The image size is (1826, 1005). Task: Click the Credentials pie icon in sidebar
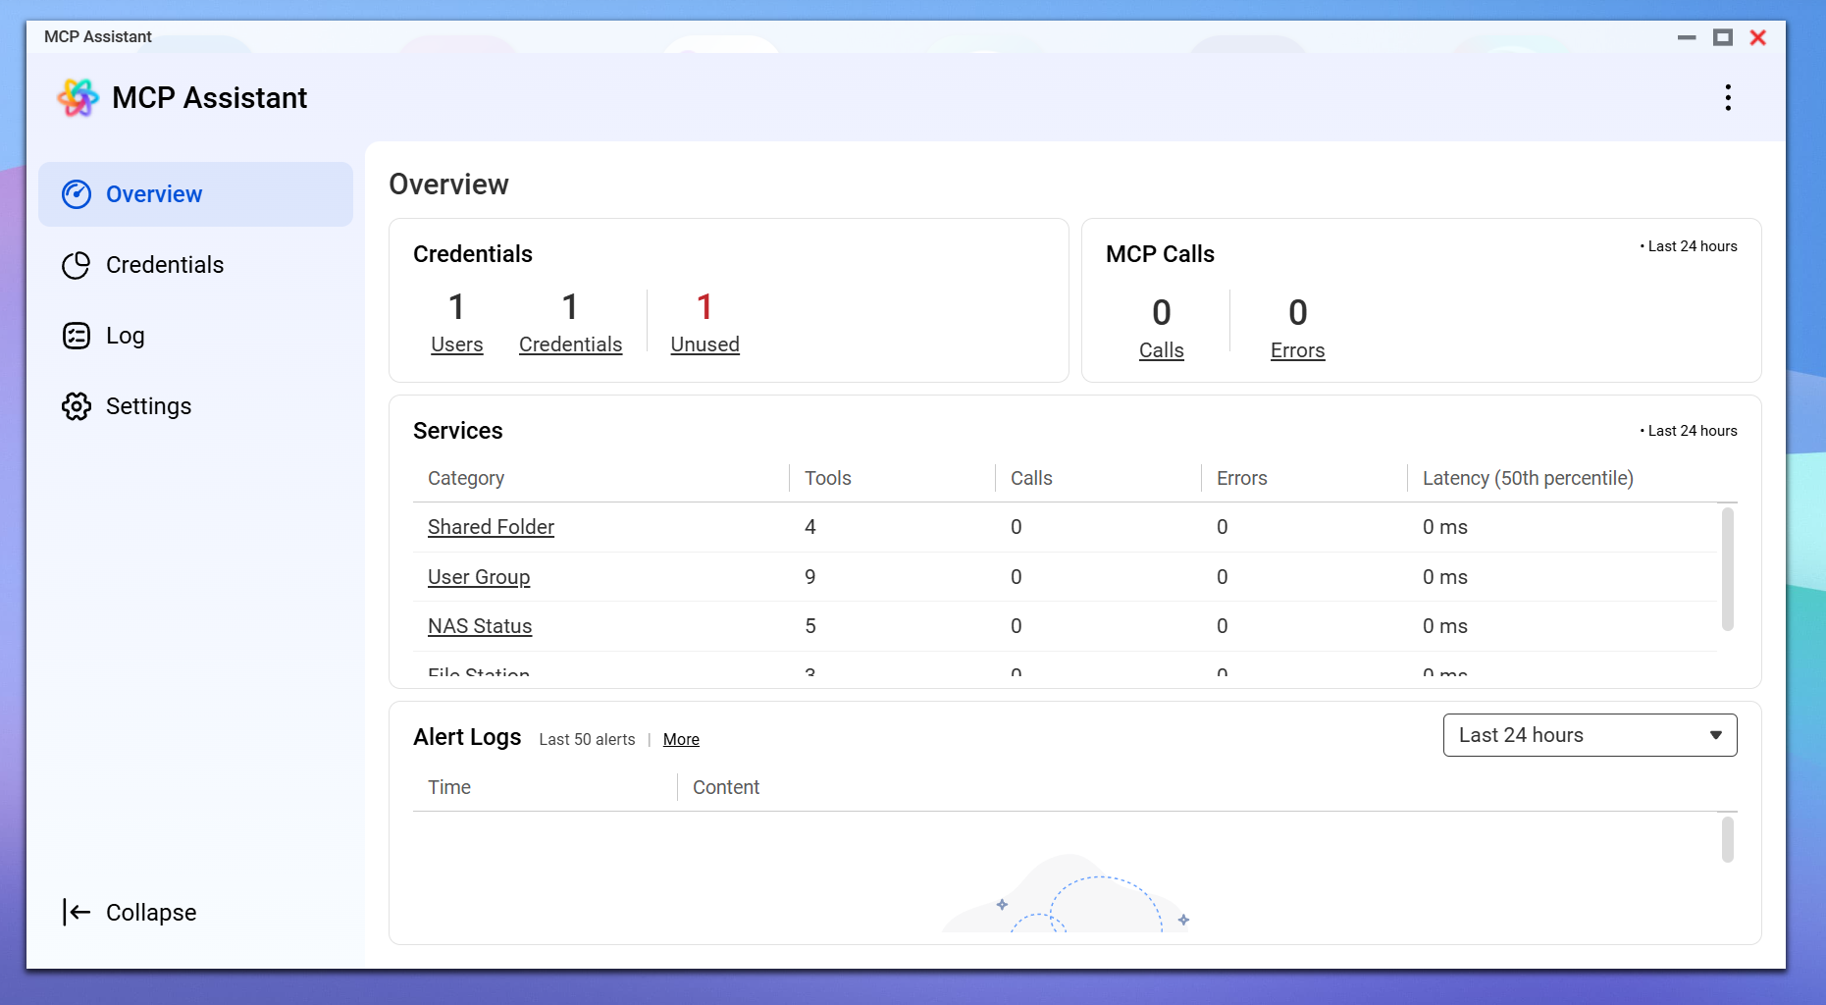pos(77,265)
